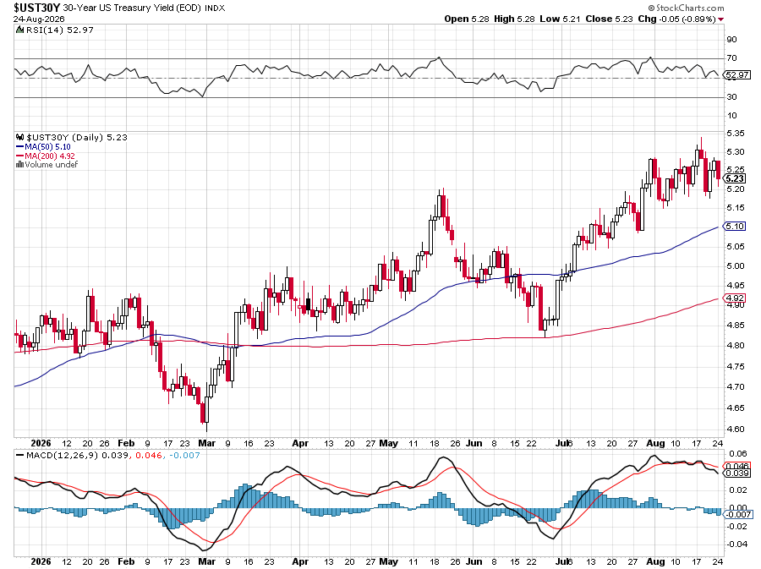761x569 pixels.
Task: Click the Open 5.28 value
Action: pos(467,19)
